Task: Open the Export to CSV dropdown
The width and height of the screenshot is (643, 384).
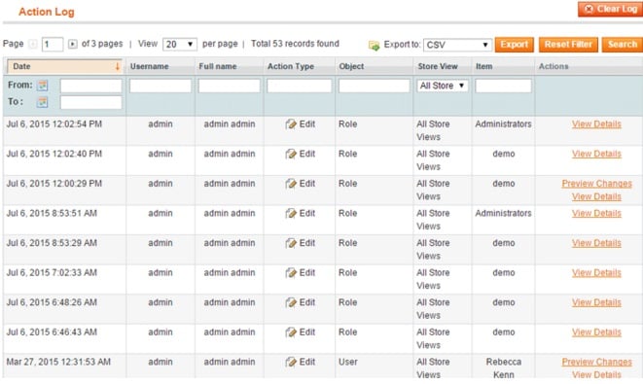Action: (457, 45)
